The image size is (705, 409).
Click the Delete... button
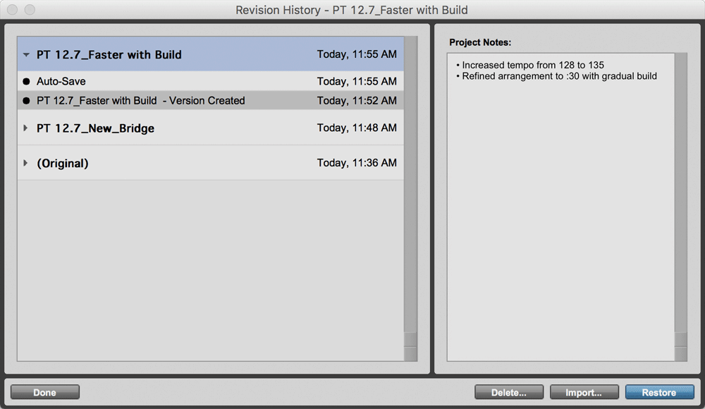[509, 392]
